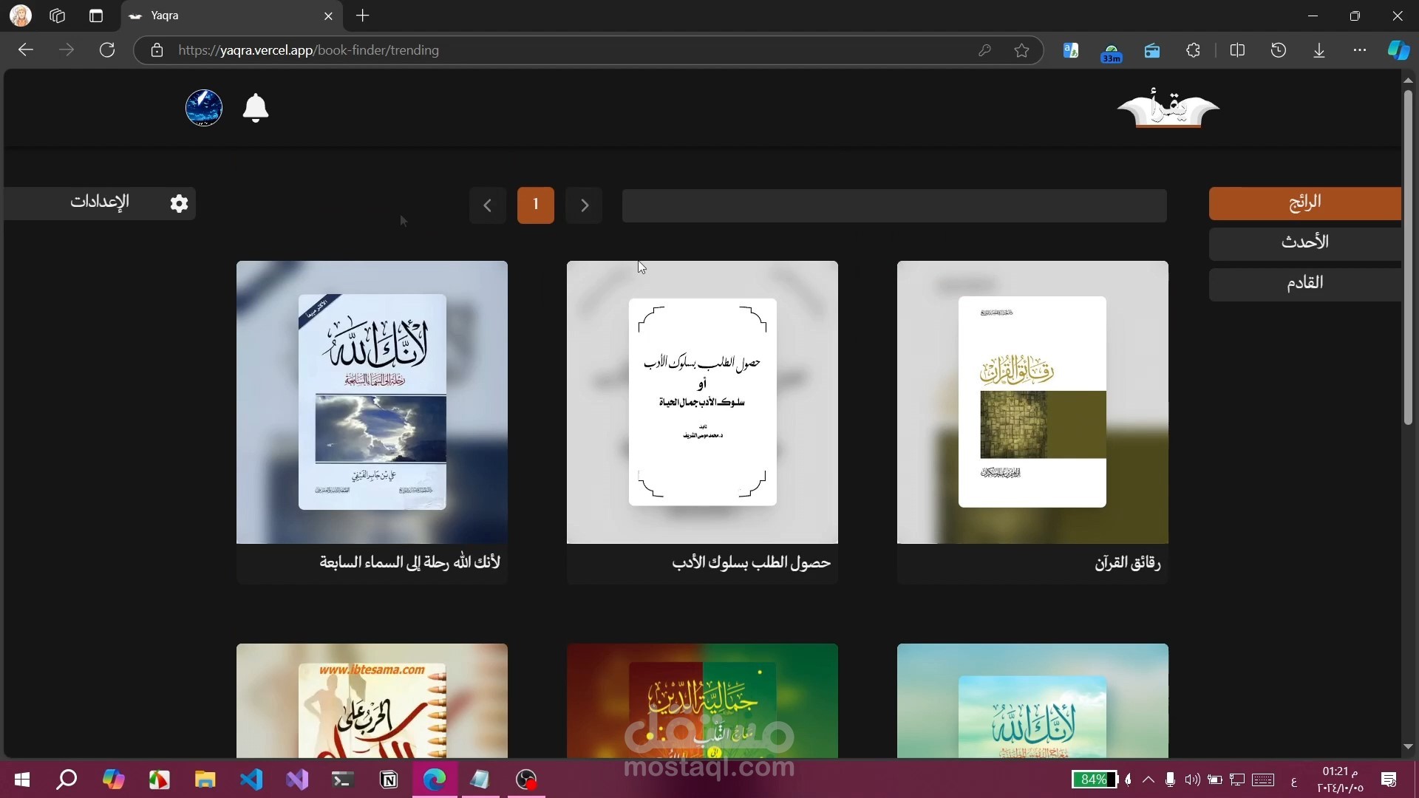Refresh the page
The height and width of the screenshot is (798, 1419).
107,50
